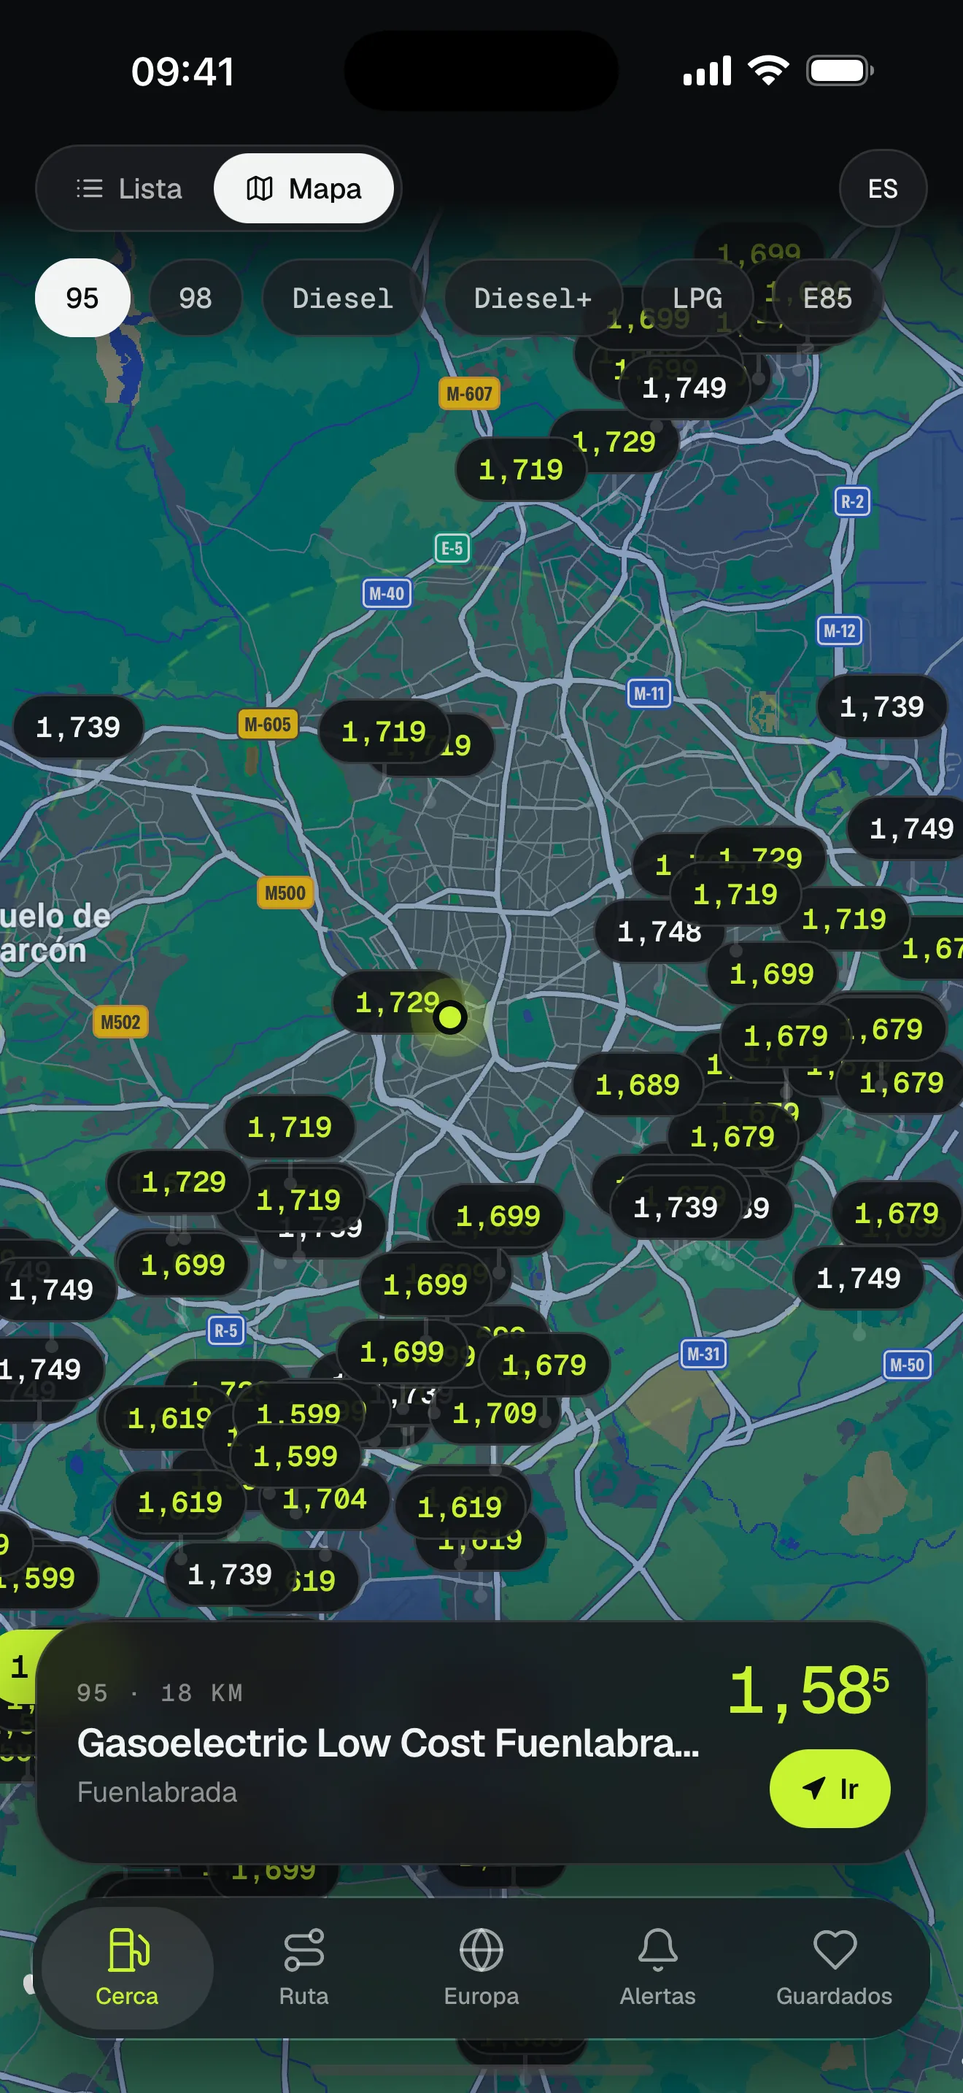
Task: Tap the 09:41 clock in status bar
Action: [x=184, y=72]
